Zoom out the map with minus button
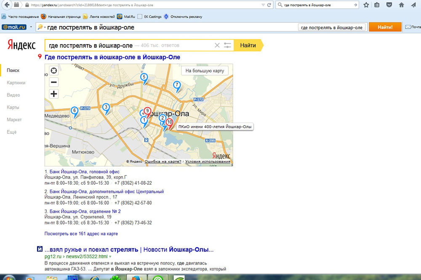The width and height of the screenshot is (421, 280). [54, 82]
